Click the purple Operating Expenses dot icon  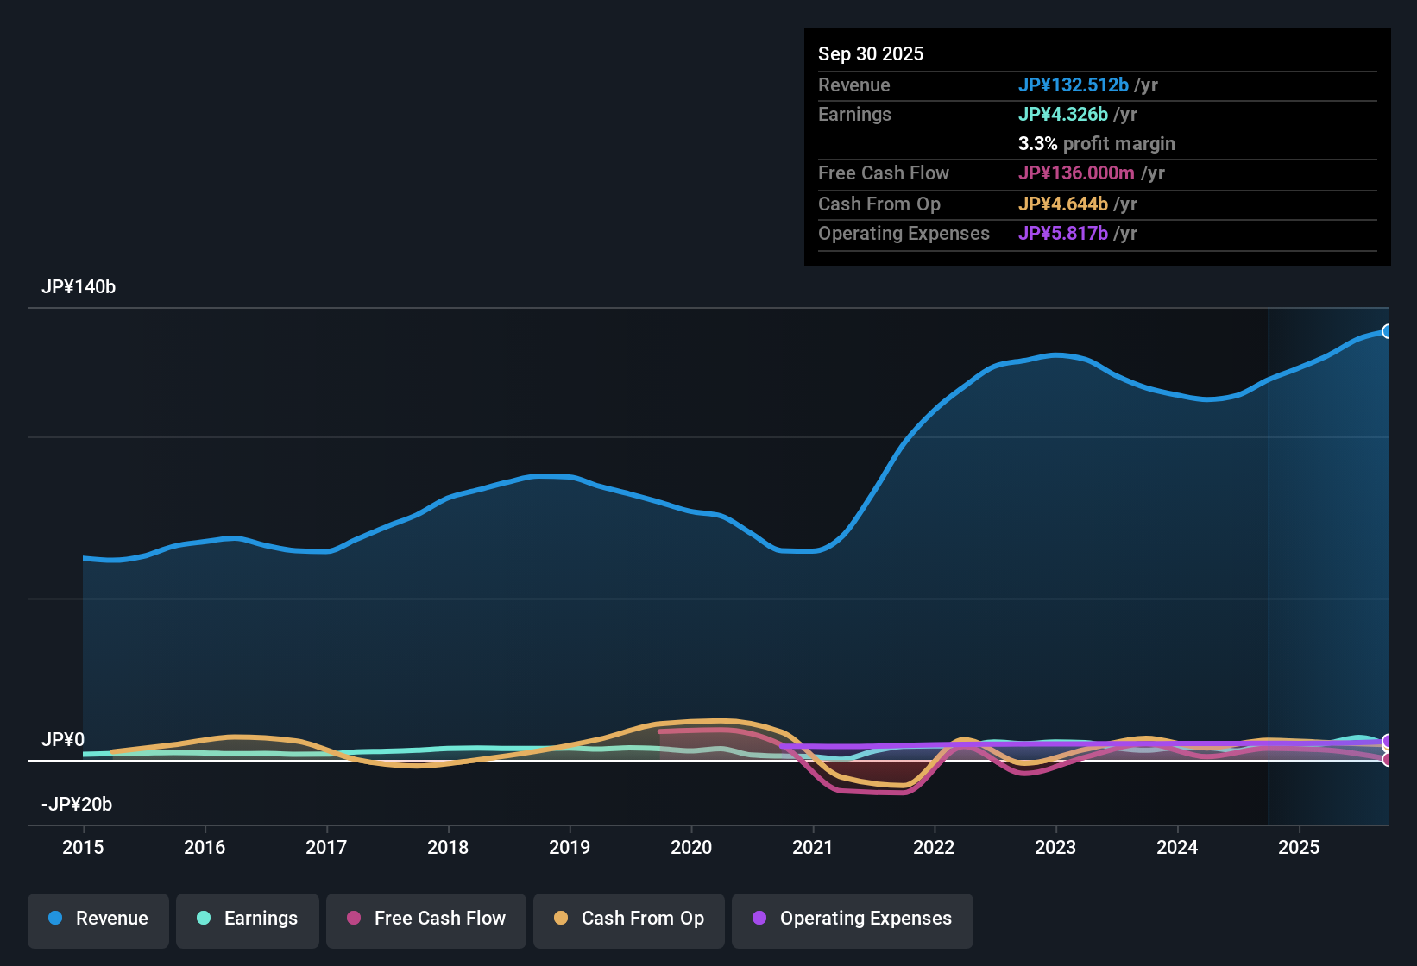click(x=759, y=919)
